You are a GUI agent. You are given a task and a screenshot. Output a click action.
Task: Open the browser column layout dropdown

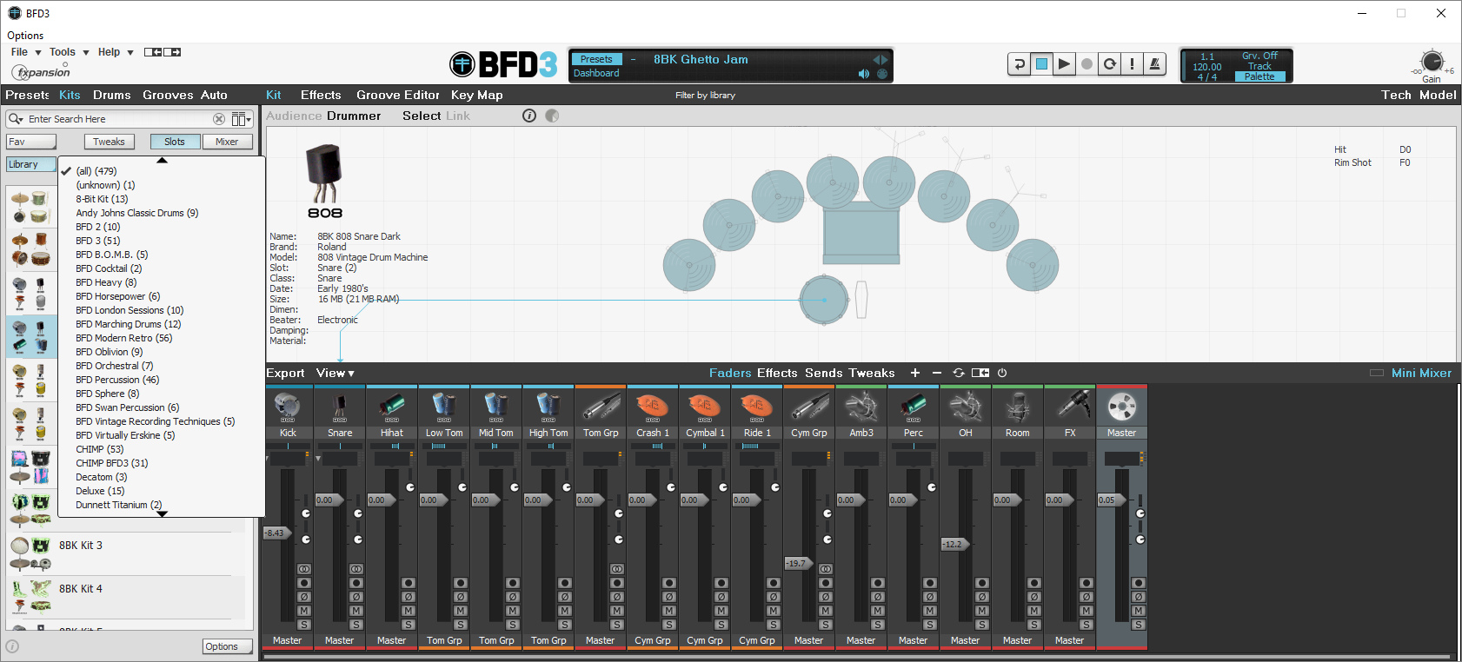(242, 119)
